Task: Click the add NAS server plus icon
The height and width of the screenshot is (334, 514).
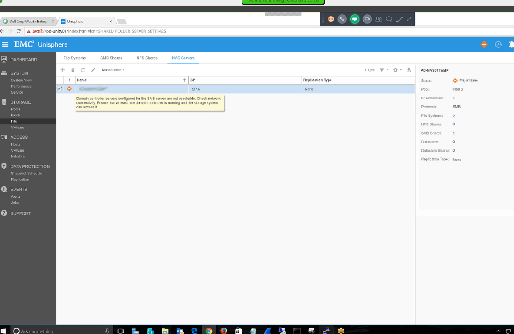Action: [x=62, y=70]
